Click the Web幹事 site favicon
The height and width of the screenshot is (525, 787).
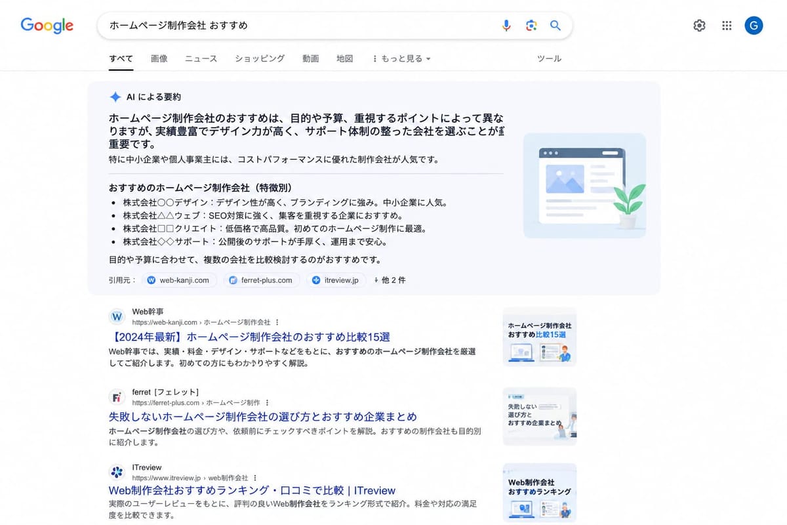(x=117, y=317)
